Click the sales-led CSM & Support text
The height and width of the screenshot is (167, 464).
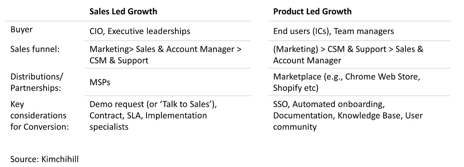[119, 60]
